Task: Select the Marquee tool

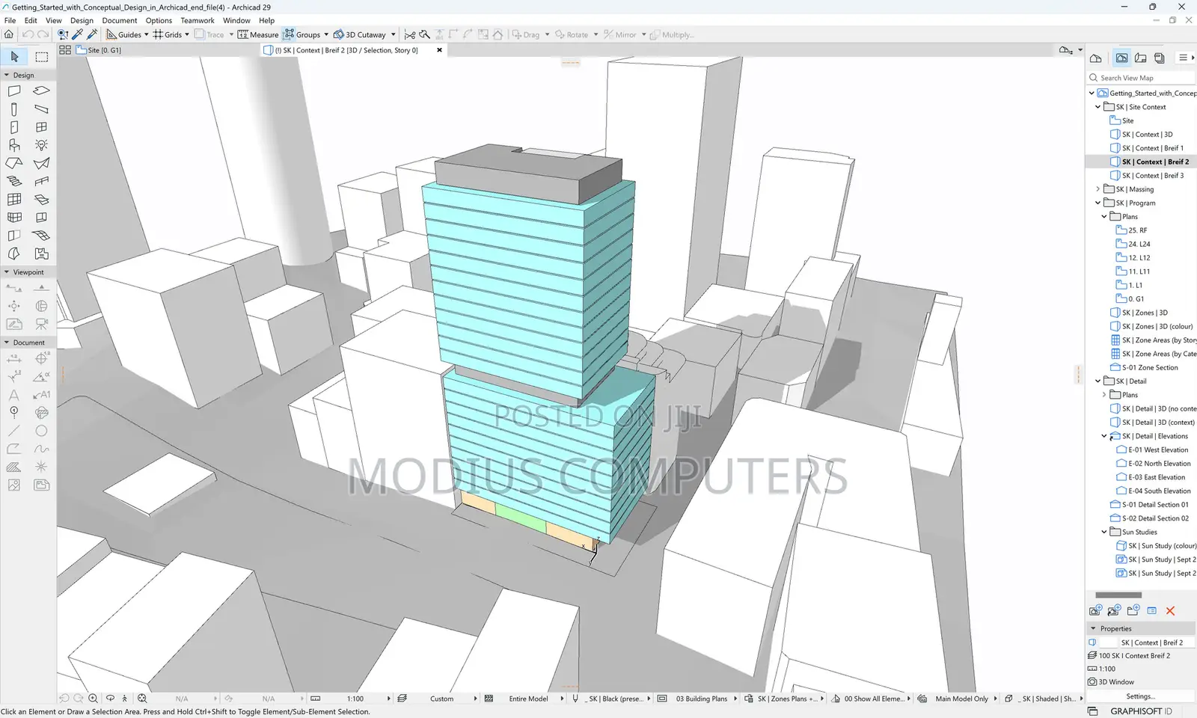Action: point(42,57)
